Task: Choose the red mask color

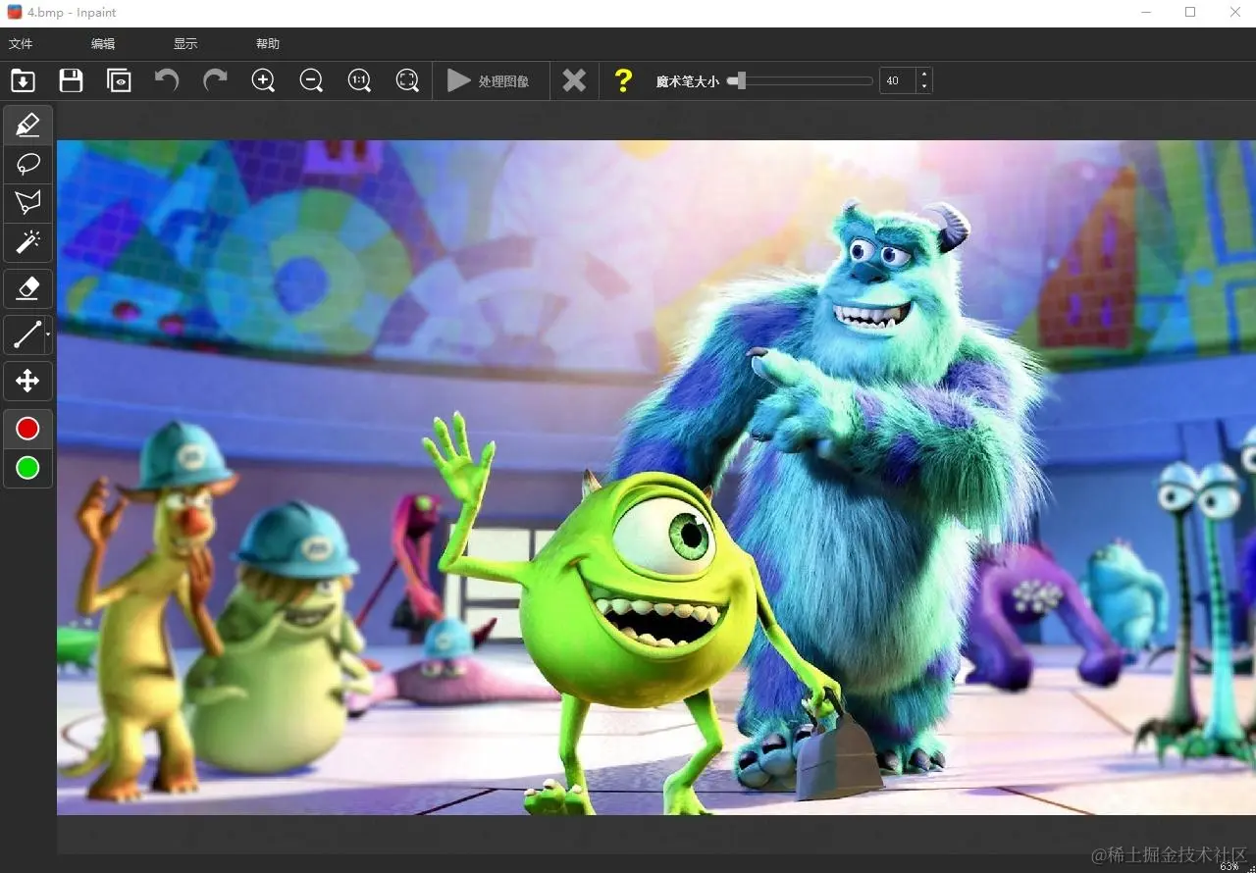Action: pos(27,429)
